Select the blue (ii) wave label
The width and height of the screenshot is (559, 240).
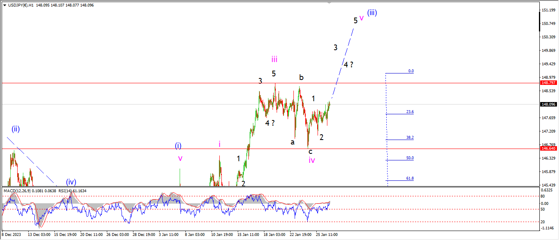[x=16, y=129]
